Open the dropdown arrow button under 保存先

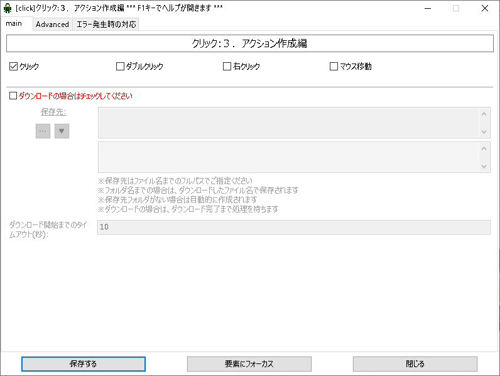coord(62,131)
